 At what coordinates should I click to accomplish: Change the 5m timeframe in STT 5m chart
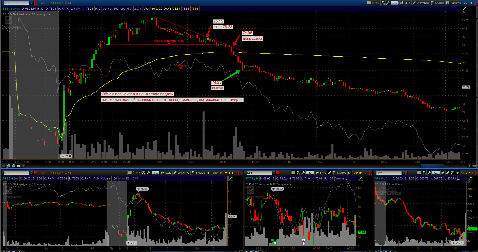[x=155, y=173]
